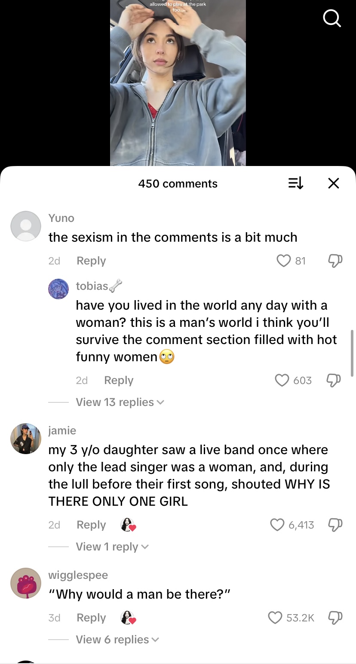Open the comment sort filter icon
Screen dimensions: 356x664
(x=295, y=184)
